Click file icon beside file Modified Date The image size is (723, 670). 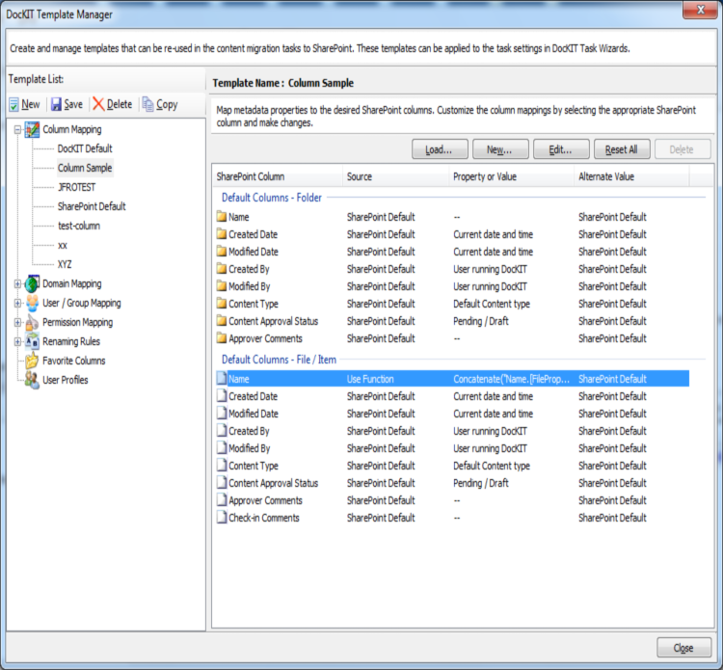(x=222, y=414)
